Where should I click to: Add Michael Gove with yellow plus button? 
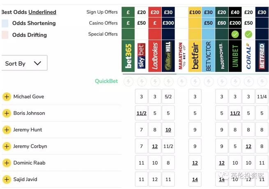[x=7, y=97]
